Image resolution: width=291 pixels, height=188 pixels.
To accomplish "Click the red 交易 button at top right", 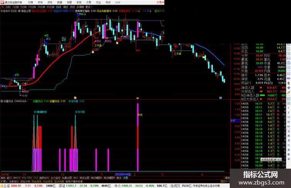I will (x=160, y=2).
